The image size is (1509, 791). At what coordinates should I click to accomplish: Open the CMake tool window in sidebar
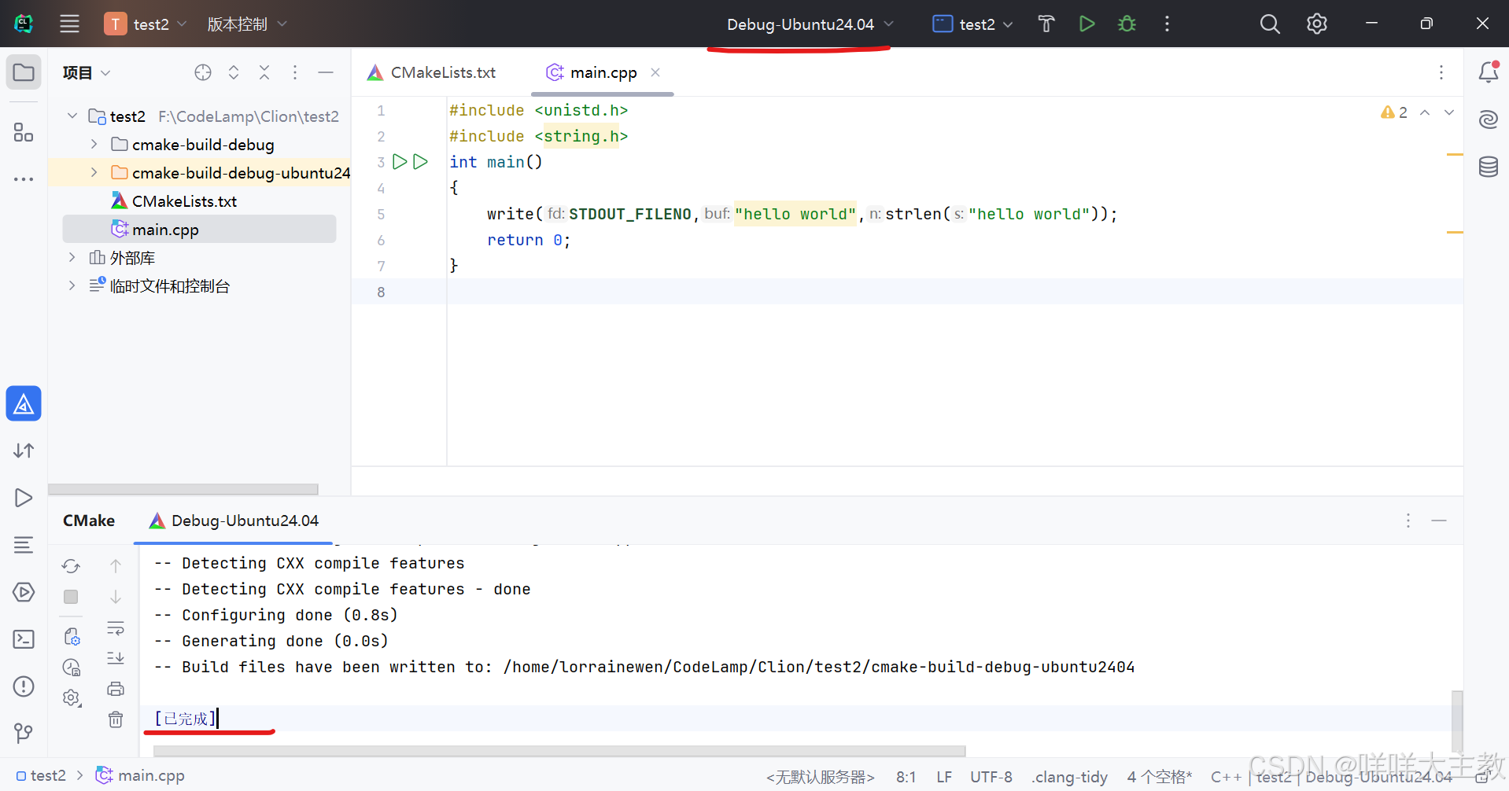[x=24, y=404]
